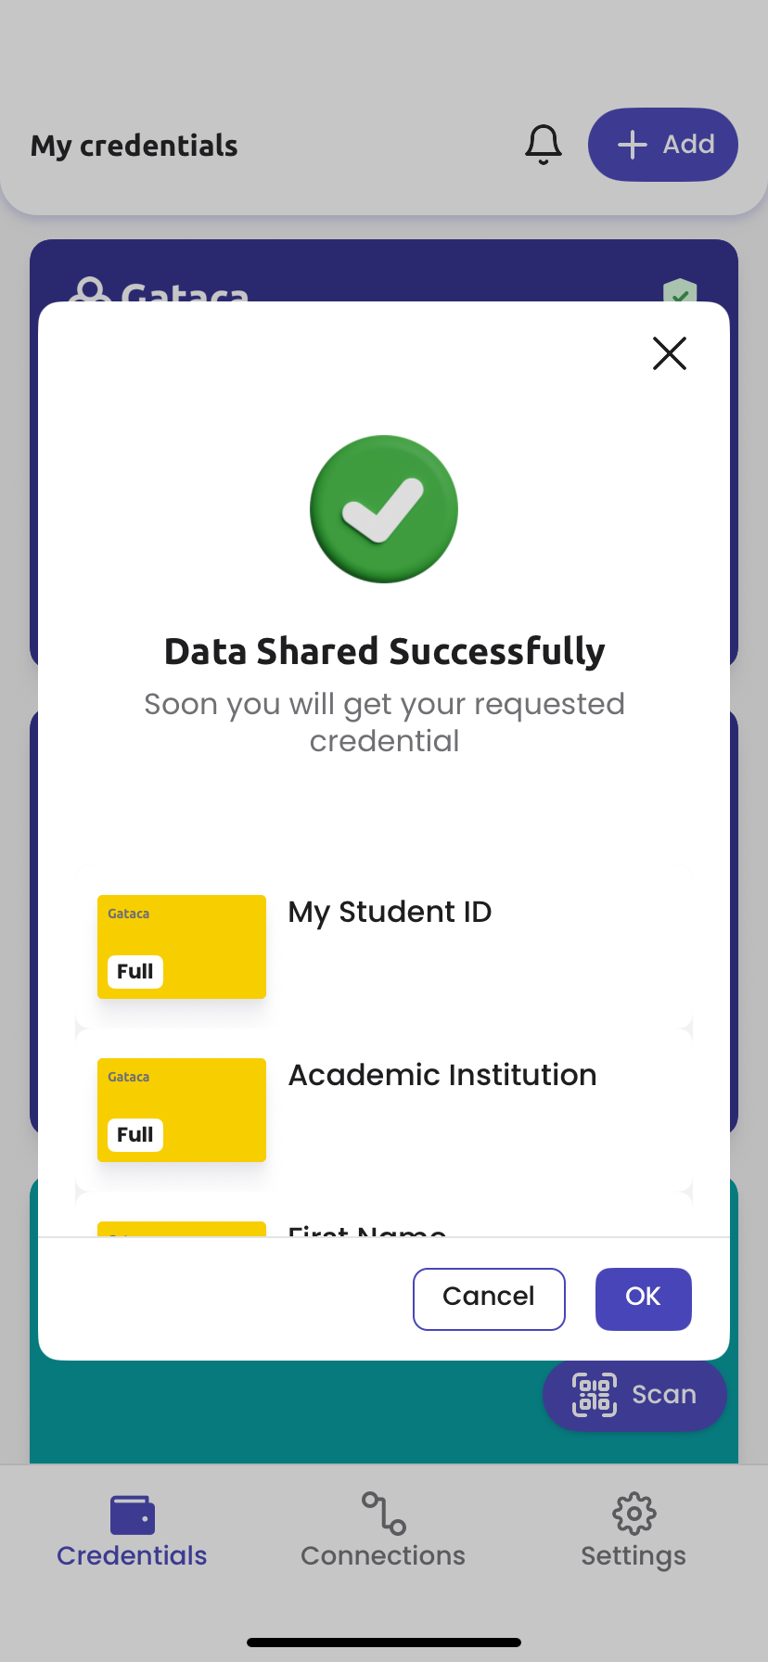Select the Credentials tab label
Screen dimensions: 768x1662
tap(132, 1555)
